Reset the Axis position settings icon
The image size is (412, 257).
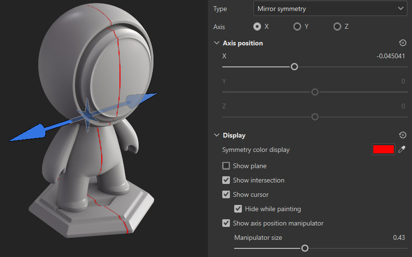(x=402, y=43)
